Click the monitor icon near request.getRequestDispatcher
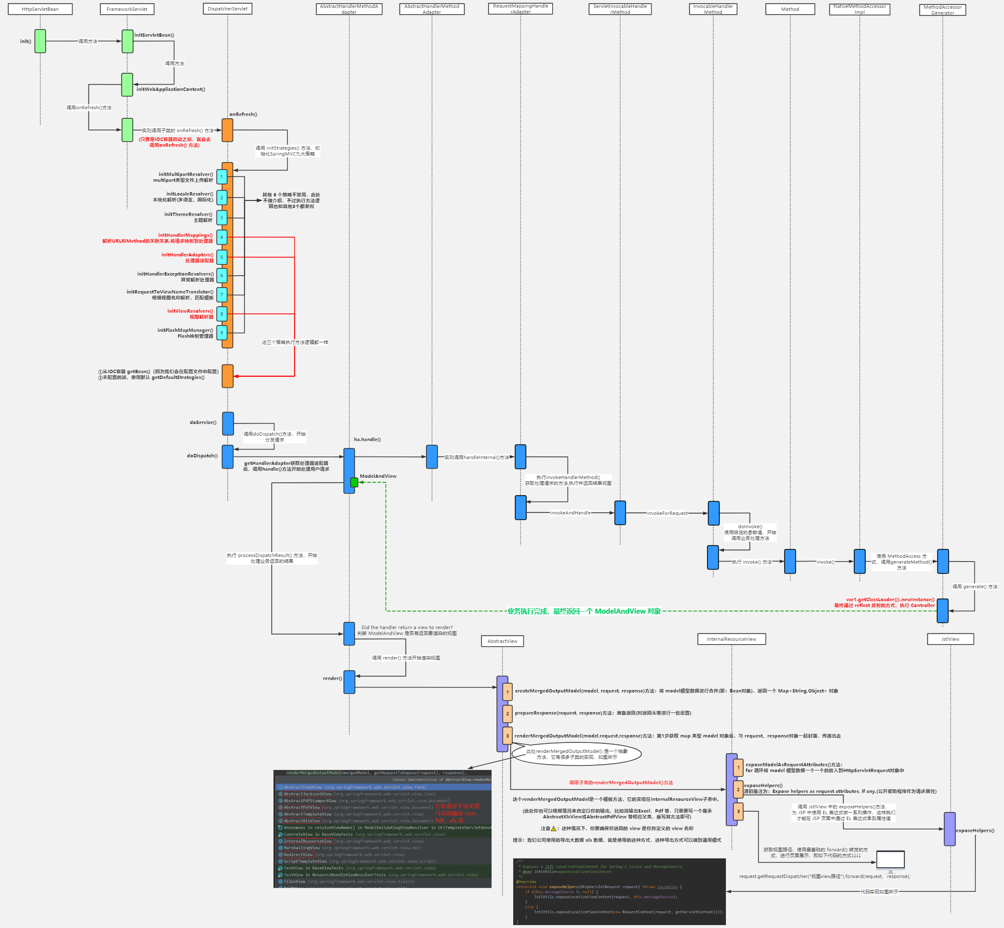 point(891,862)
